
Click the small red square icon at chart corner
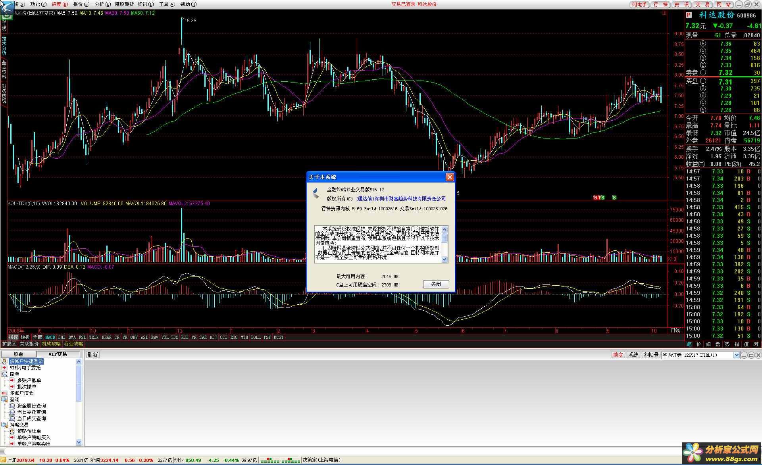[664, 13]
